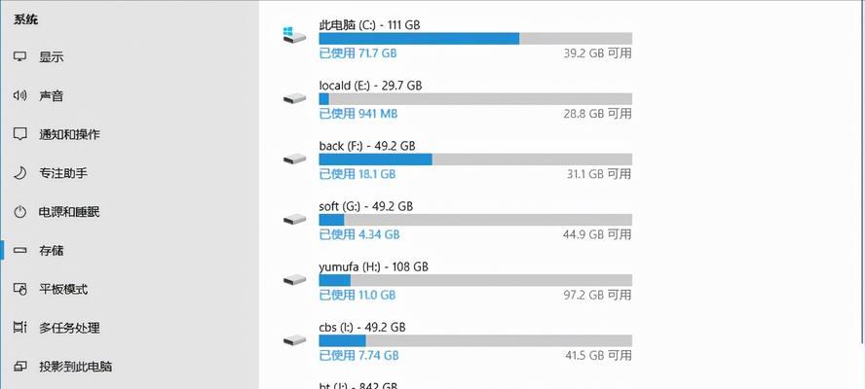Screen dimensions: 865x389
Task: Click the Tablet mode icon
Action: 19,289
